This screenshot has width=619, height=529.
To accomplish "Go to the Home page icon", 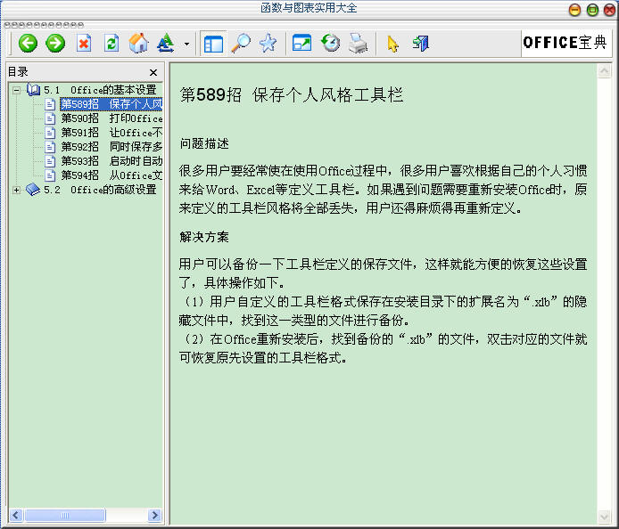I will click(x=138, y=43).
